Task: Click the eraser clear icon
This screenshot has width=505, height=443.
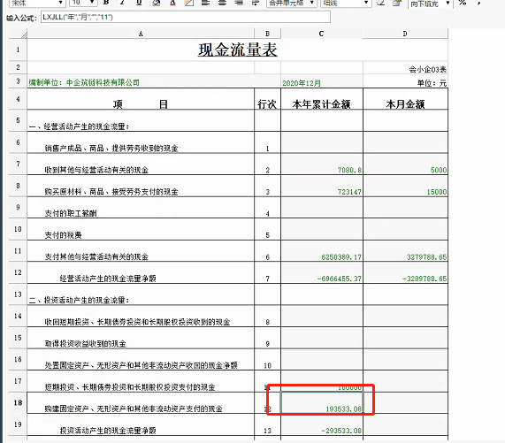Action: tap(380, 3)
